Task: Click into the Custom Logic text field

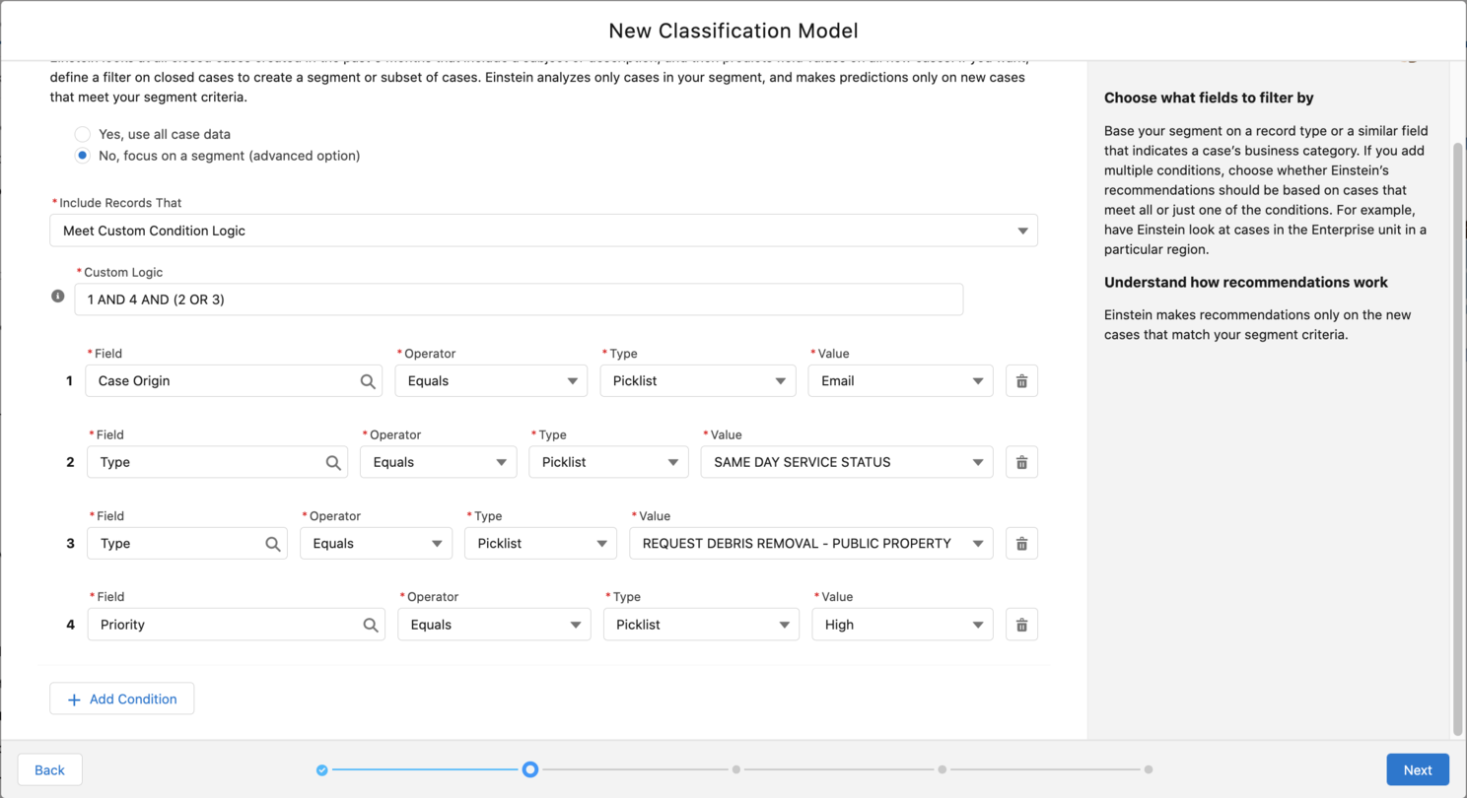Action: pos(519,299)
